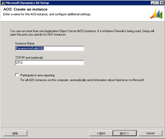The width and height of the screenshot is (165, 139).
Task: Enable Participate in error reporting checkbox
Action: click(17, 75)
